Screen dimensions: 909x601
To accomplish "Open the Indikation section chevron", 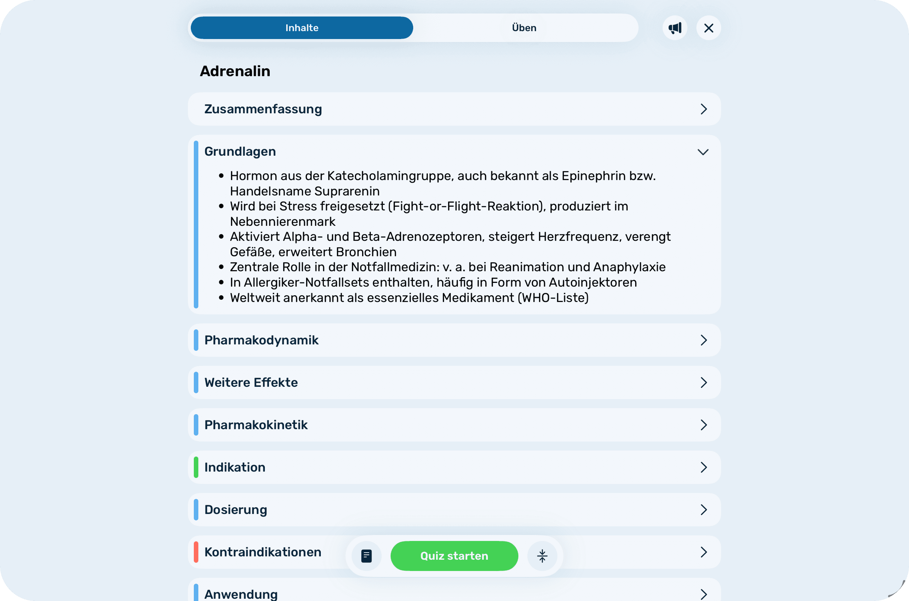I will click(703, 467).
